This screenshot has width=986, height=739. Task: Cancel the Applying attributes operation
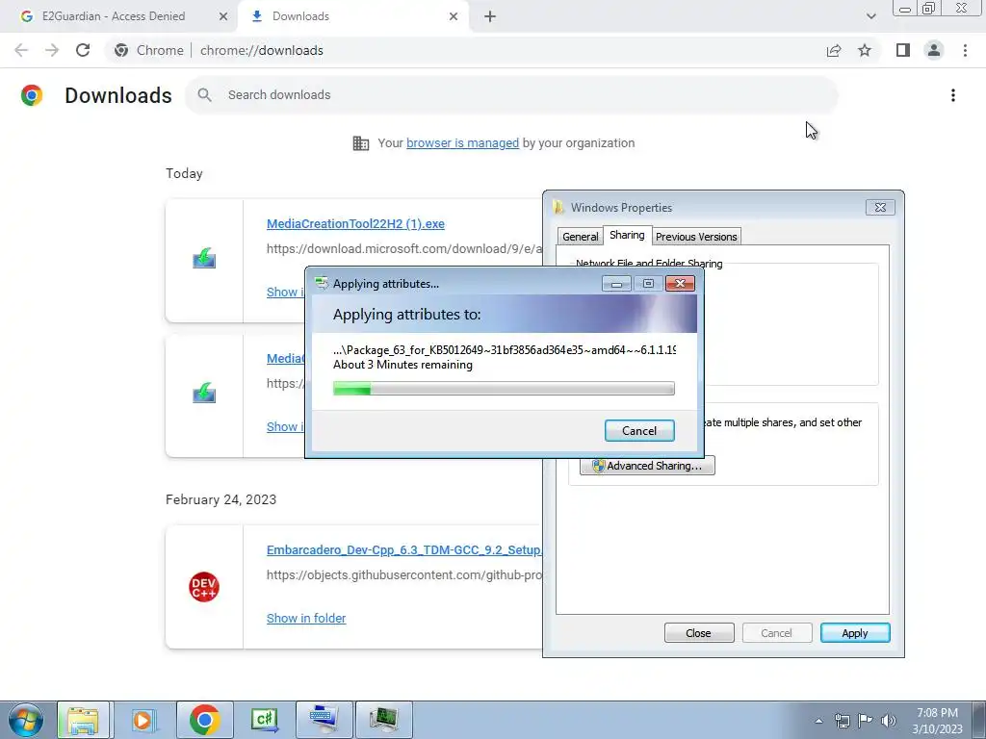639,430
